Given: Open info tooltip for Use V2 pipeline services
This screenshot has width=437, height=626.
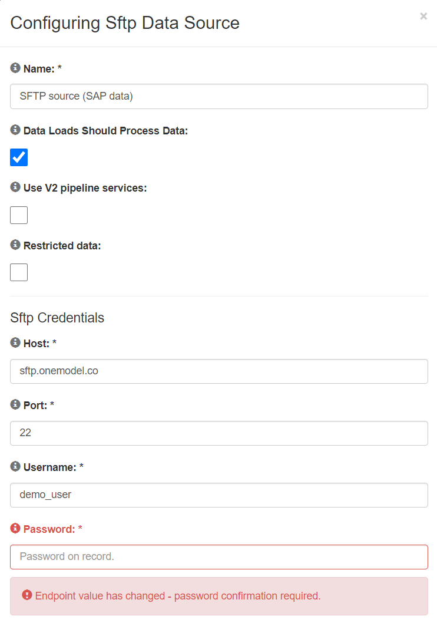Looking at the screenshot, I should click(x=15, y=187).
